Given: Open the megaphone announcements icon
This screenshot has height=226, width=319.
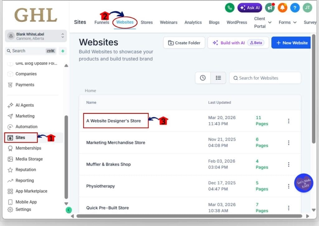Looking at the screenshot, I should [270, 8].
